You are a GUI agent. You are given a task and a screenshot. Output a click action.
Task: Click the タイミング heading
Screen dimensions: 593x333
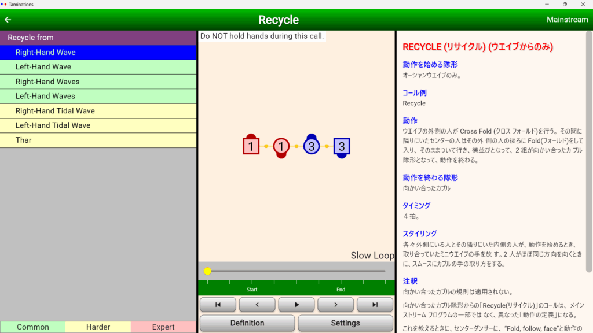416,205
